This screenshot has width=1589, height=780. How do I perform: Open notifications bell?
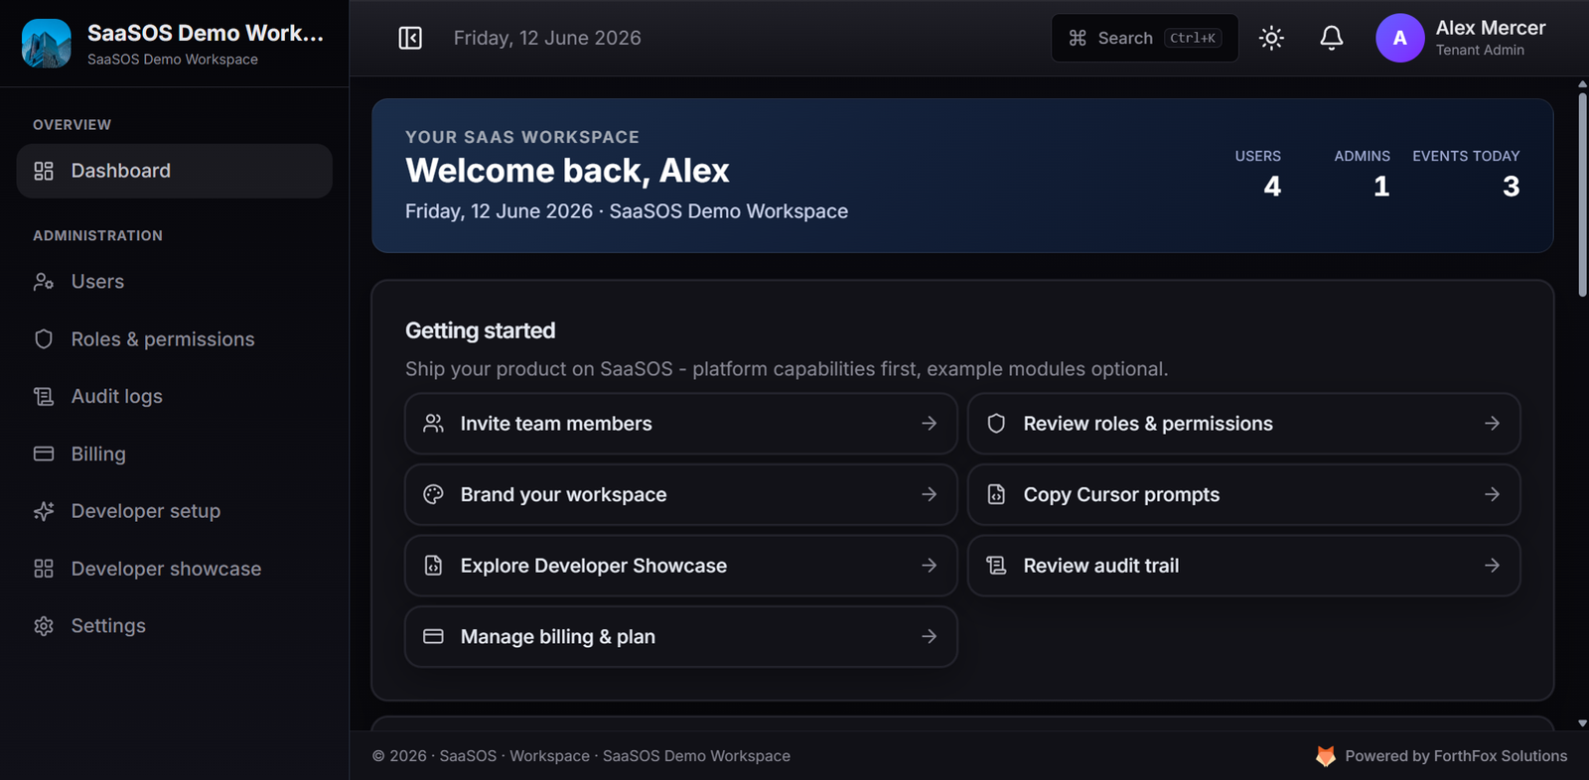tap(1331, 38)
